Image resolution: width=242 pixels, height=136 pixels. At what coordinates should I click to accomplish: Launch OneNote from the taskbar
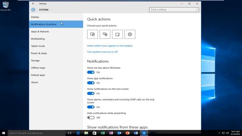point(111,133)
